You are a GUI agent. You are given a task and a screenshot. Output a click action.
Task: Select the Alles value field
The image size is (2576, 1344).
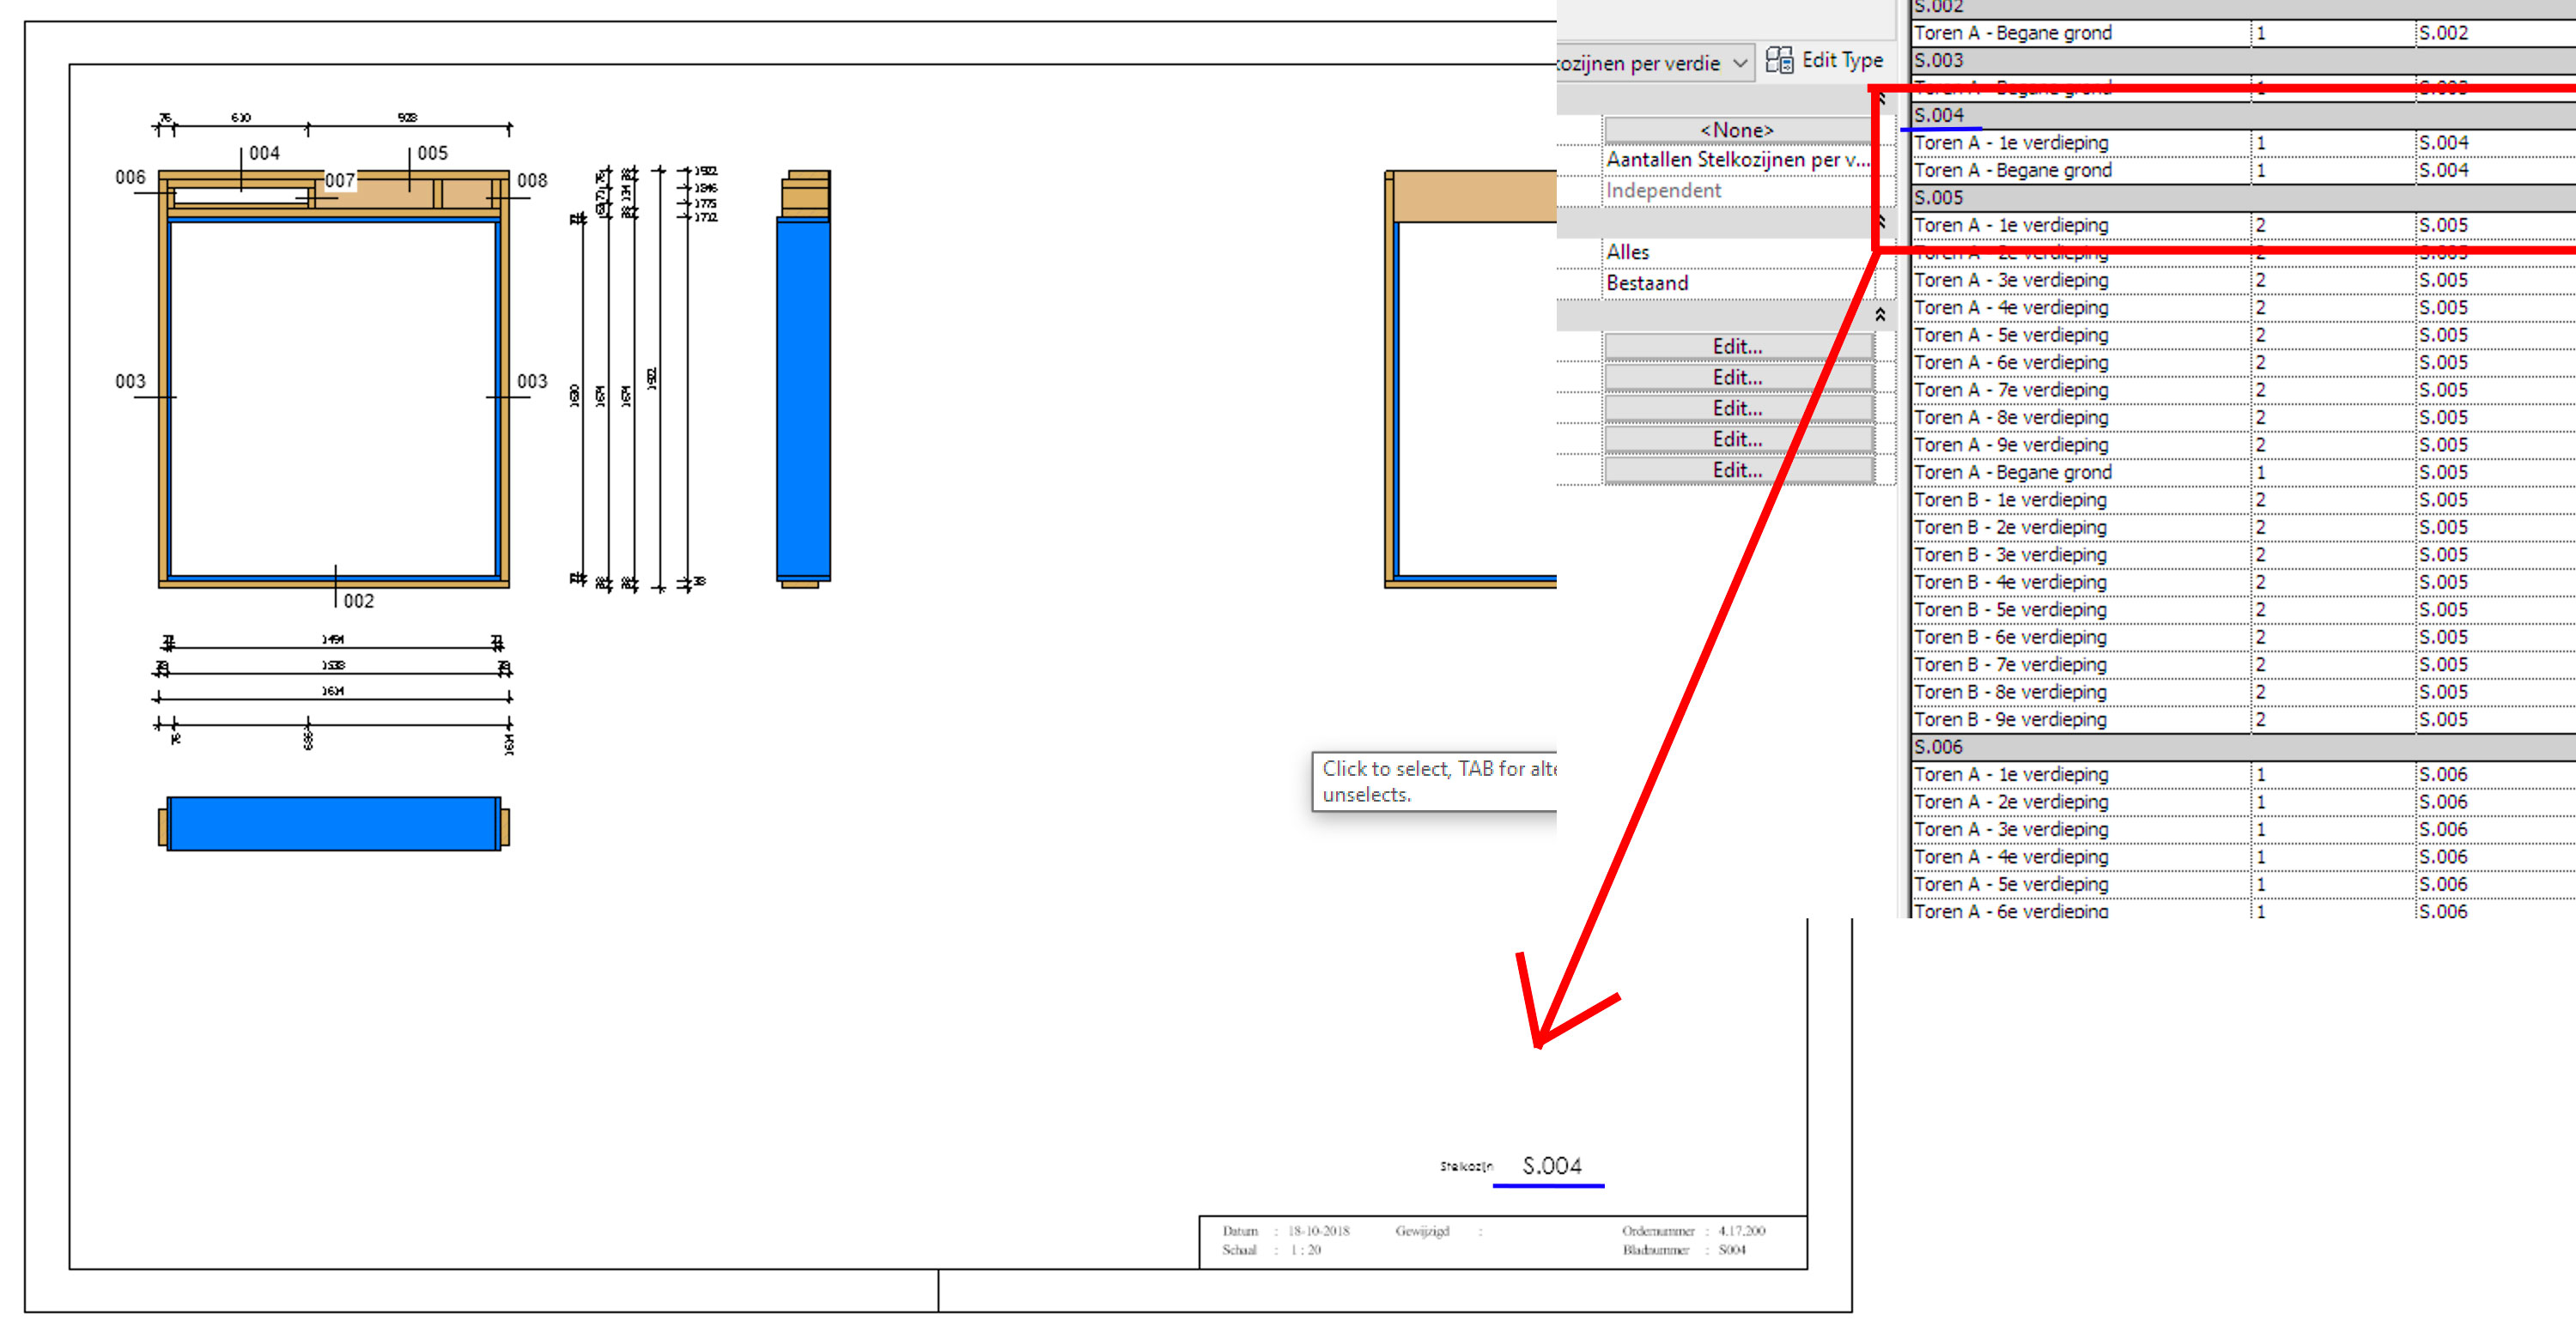point(1700,251)
